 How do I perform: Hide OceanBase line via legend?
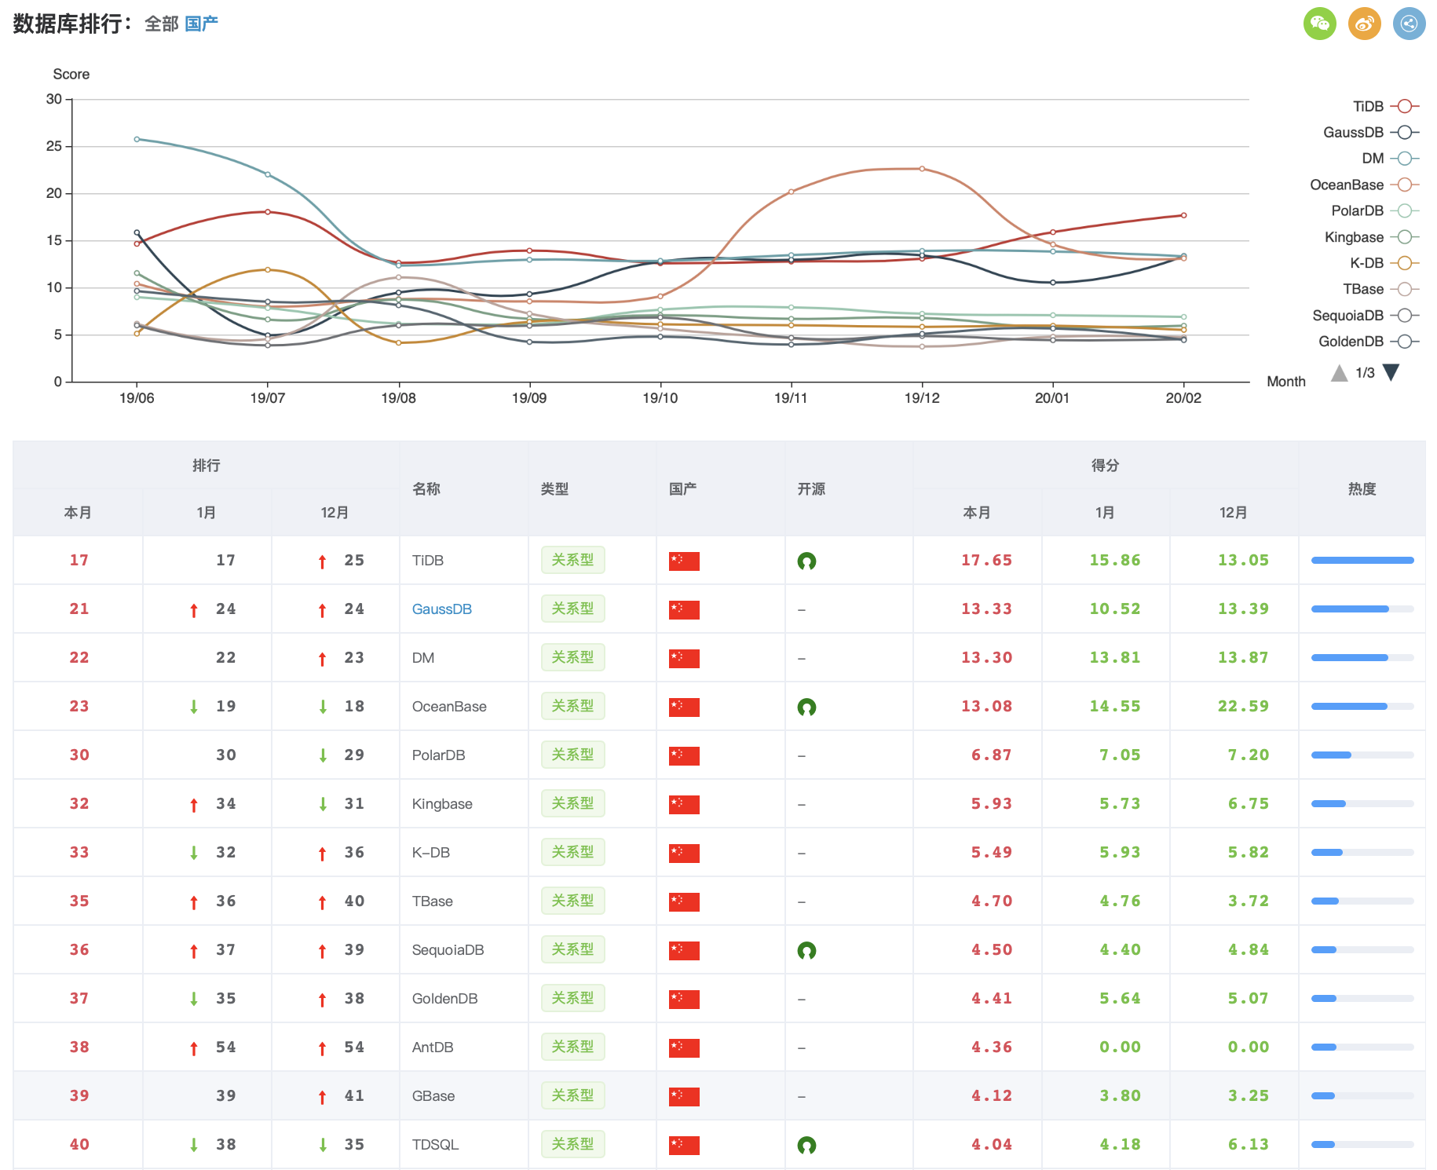click(1364, 185)
